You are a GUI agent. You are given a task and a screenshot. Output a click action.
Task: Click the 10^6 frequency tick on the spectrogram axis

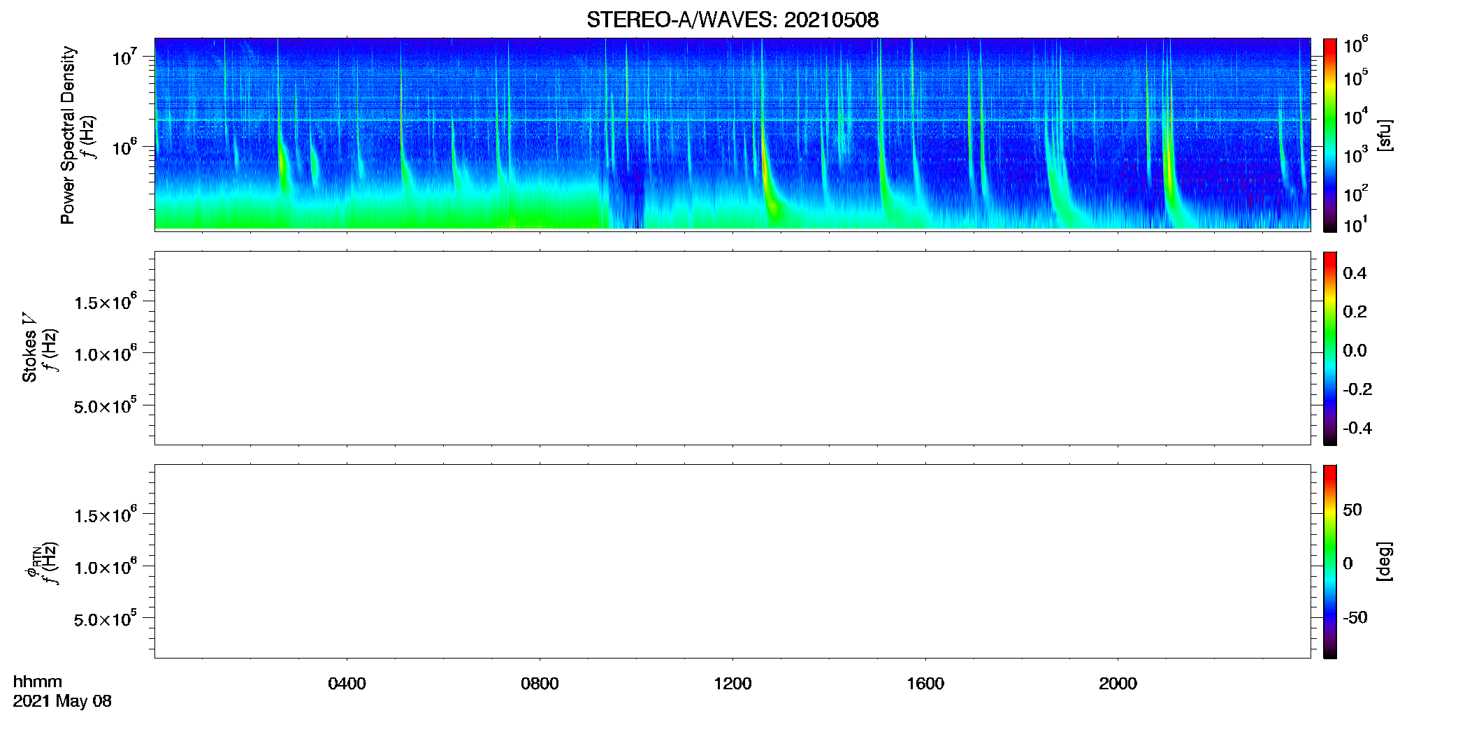(x=125, y=147)
